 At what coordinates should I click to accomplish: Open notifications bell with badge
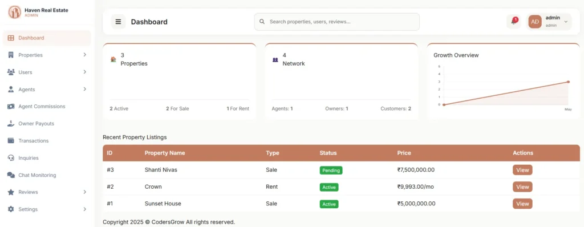click(x=514, y=21)
